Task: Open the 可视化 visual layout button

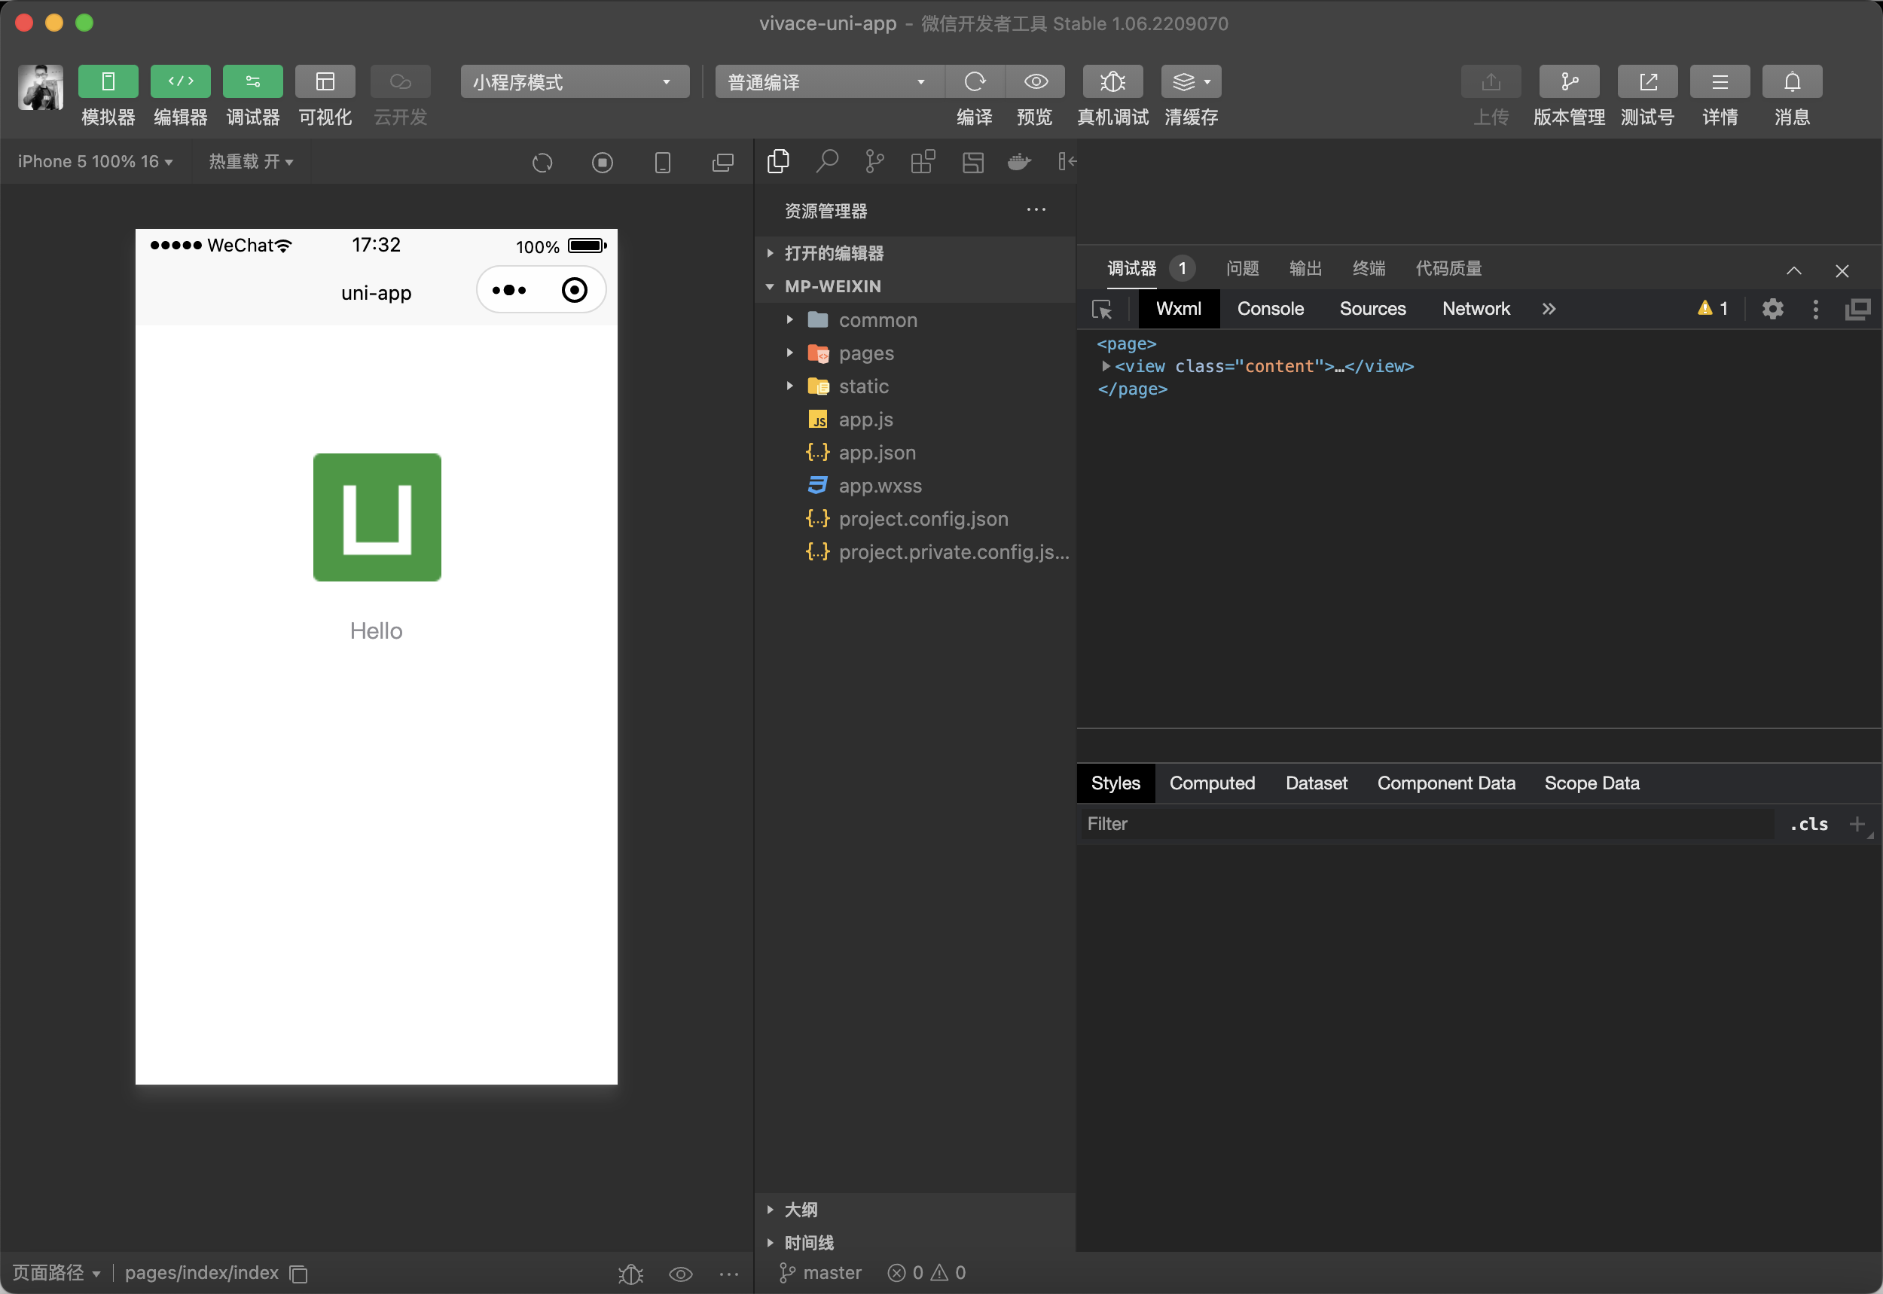Action: 325,81
